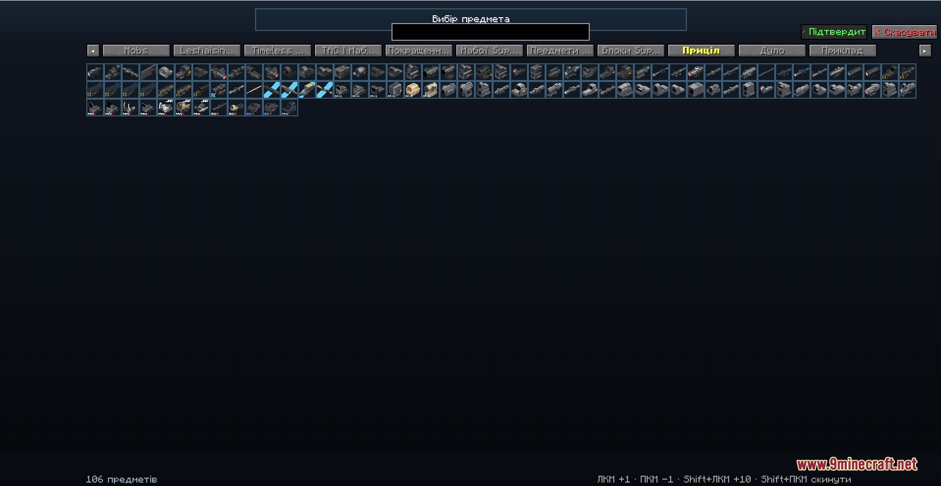Click the '106 предметів' item count text
Image resolution: width=941 pixels, height=486 pixels.
tap(122, 479)
